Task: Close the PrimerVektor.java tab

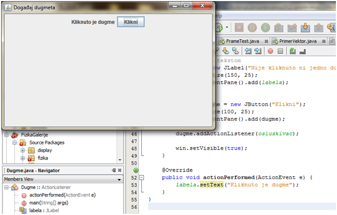Action: [x=323, y=41]
